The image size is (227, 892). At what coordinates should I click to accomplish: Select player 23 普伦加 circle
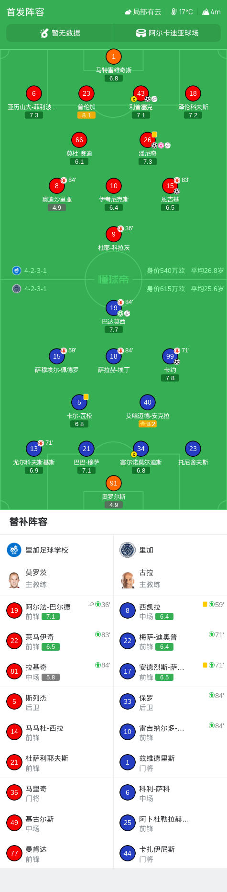click(x=86, y=94)
